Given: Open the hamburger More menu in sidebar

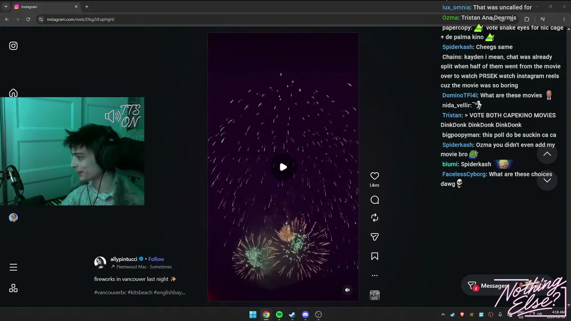Looking at the screenshot, I should (x=13, y=267).
